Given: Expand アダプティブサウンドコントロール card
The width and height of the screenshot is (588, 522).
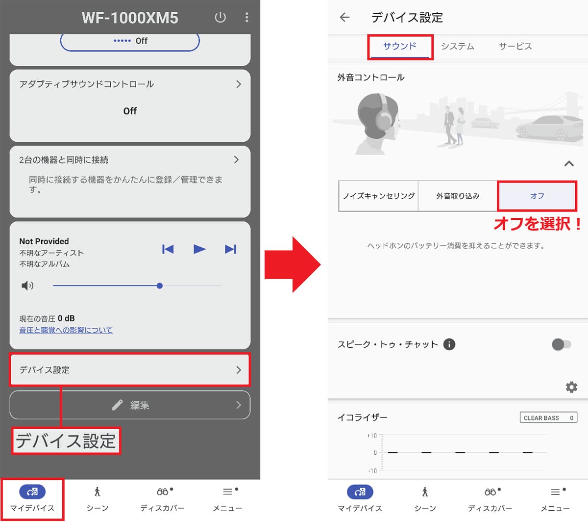Looking at the screenshot, I should [x=238, y=84].
